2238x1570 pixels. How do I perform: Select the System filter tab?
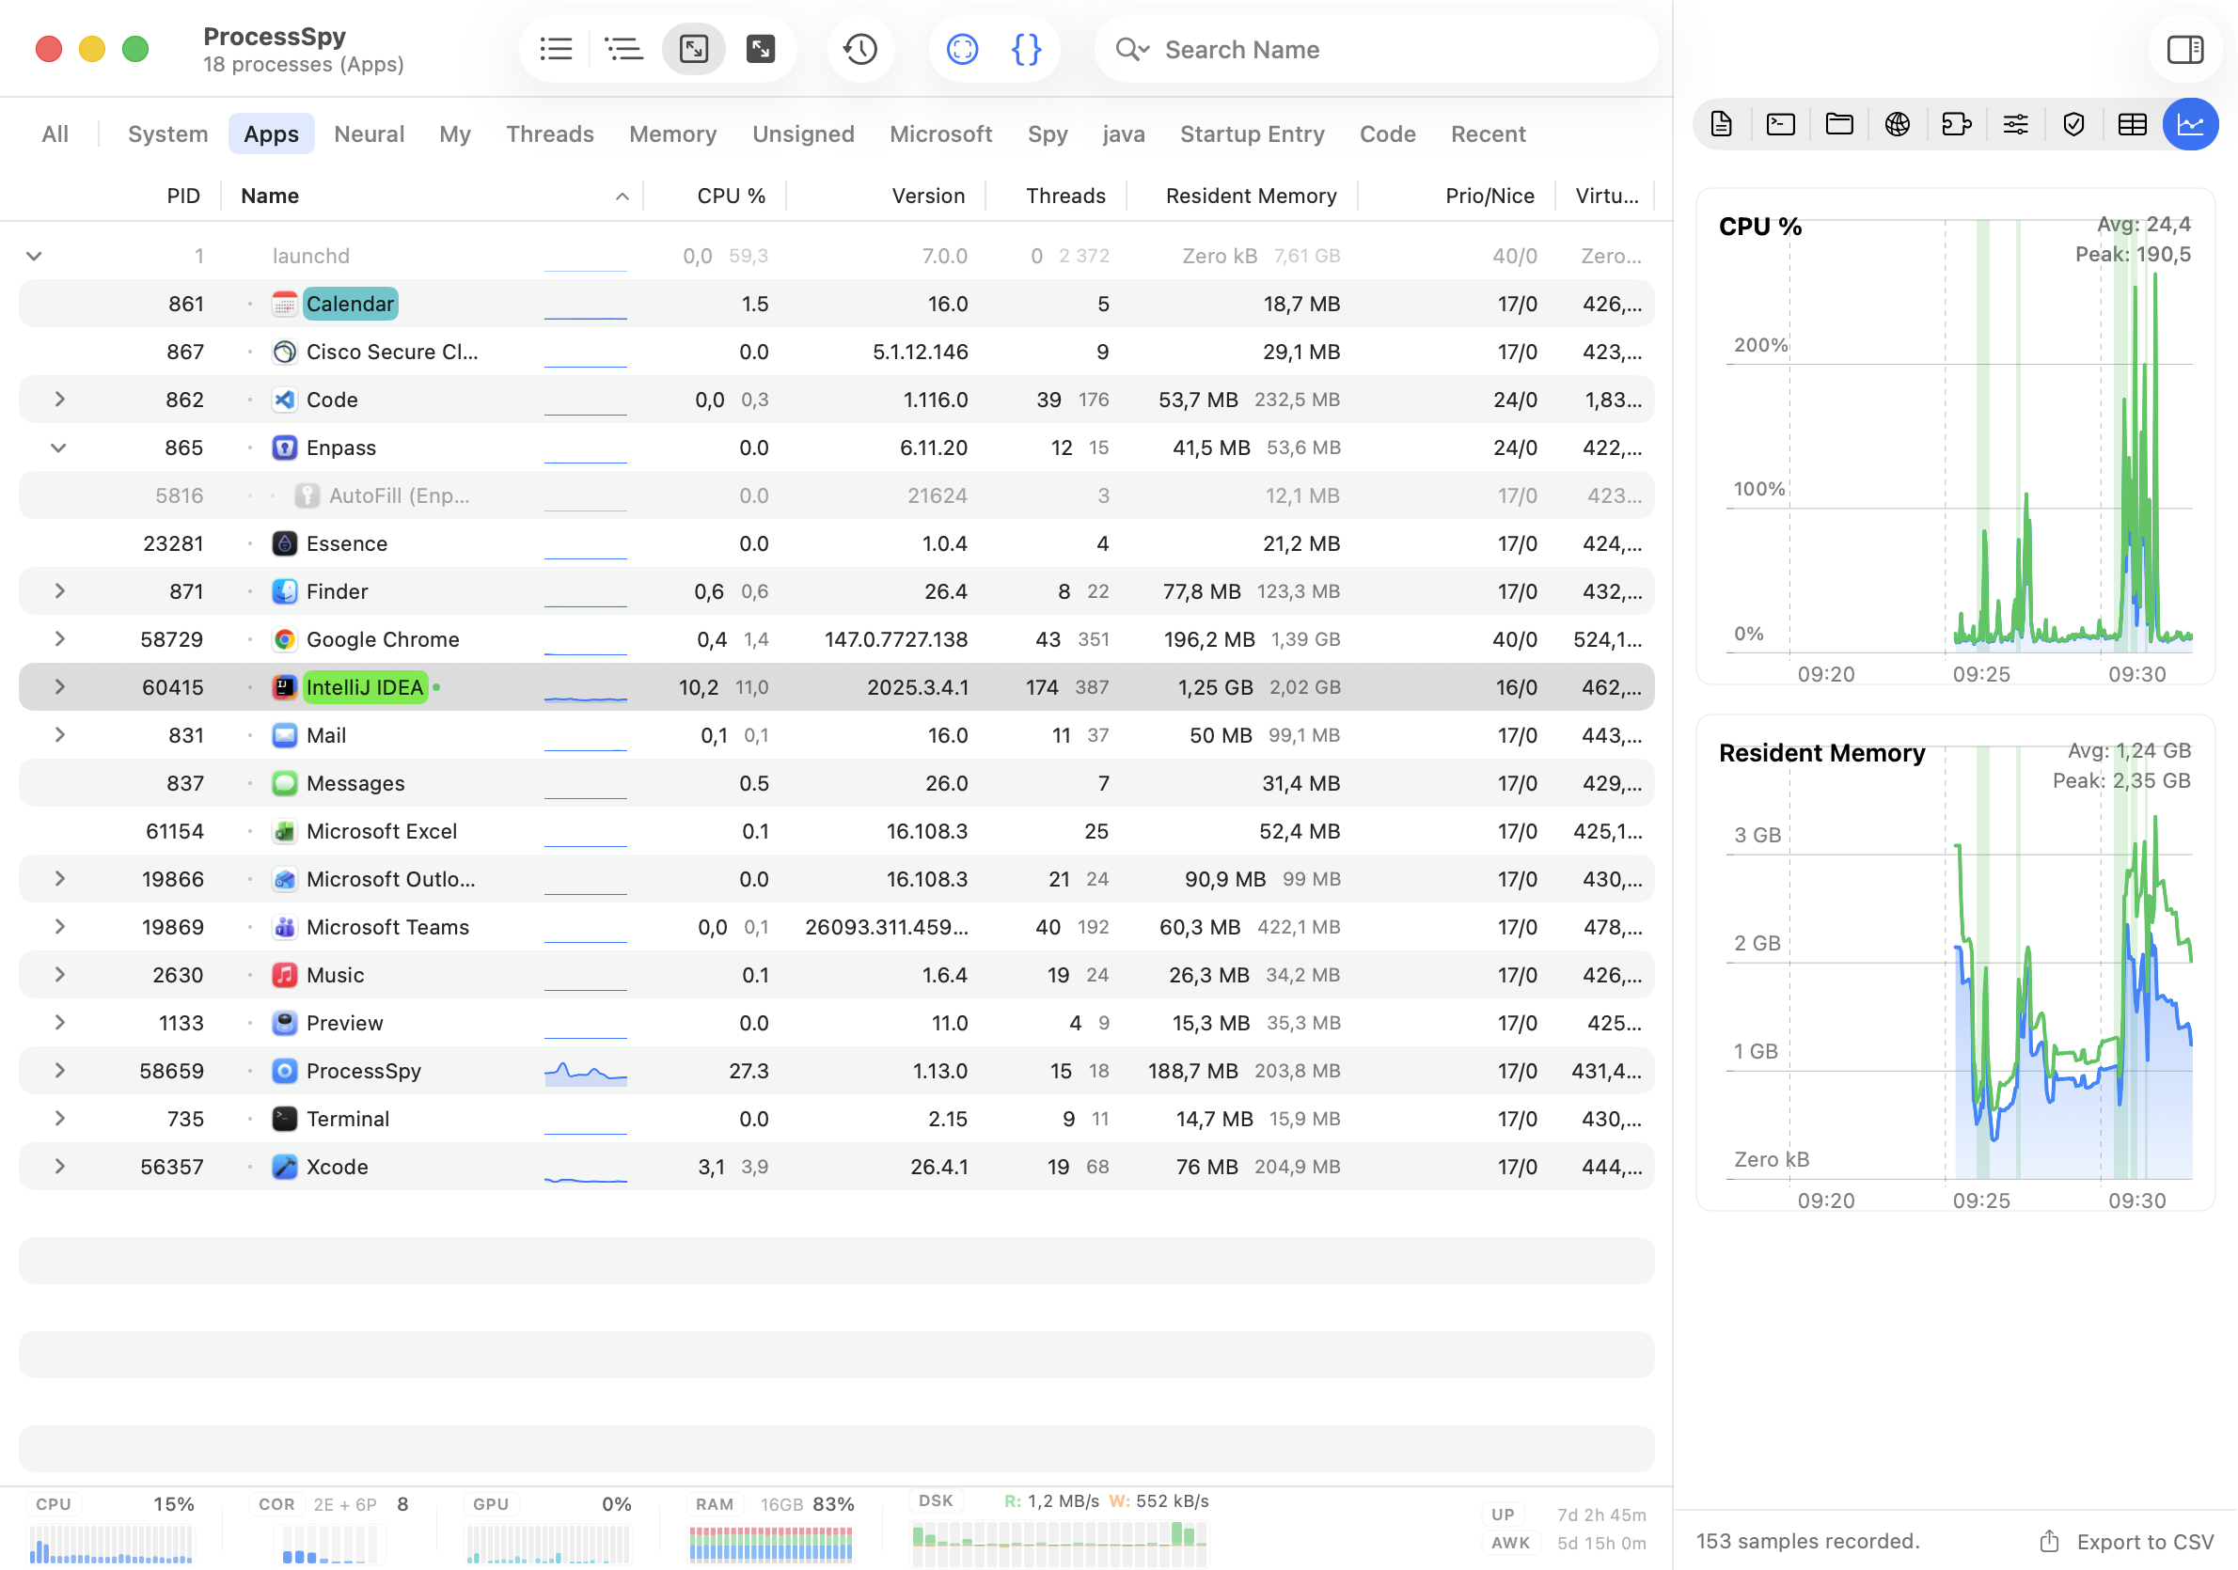click(x=167, y=133)
